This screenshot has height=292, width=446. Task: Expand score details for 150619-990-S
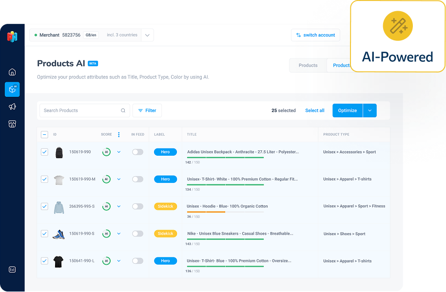(119, 234)
